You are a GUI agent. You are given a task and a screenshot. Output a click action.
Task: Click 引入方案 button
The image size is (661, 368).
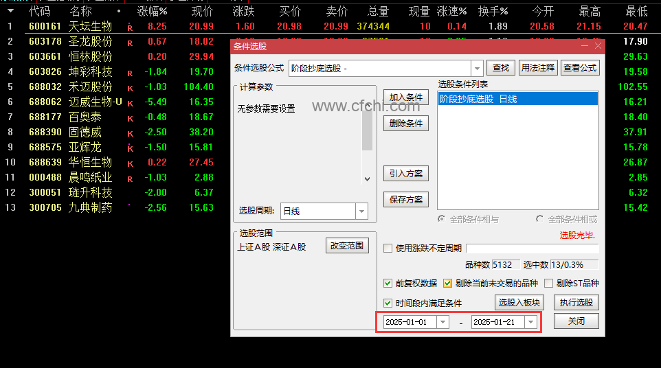click(406, 174)
